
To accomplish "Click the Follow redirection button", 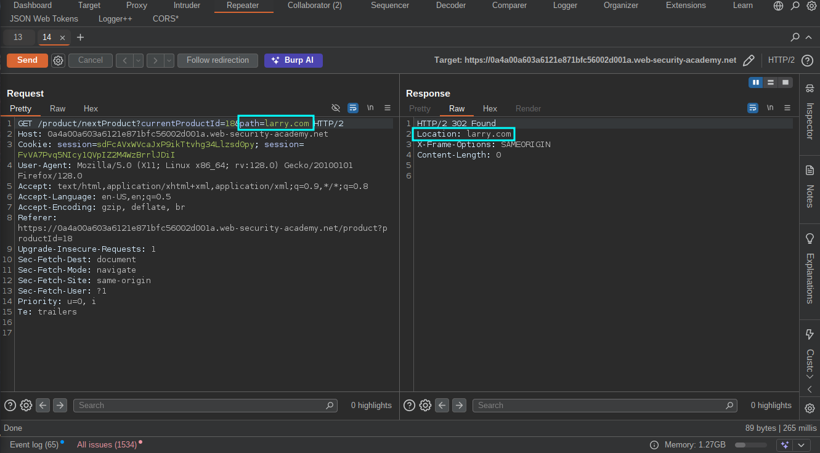I will (x=217, y=60).
